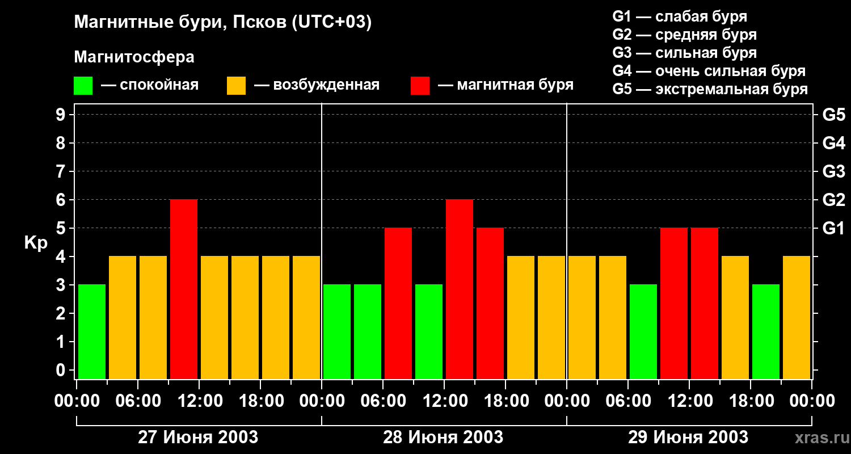Click the '27 Июня 2003' date label
The height and width of the screenshot is (454, 851).
coord(198,438)
